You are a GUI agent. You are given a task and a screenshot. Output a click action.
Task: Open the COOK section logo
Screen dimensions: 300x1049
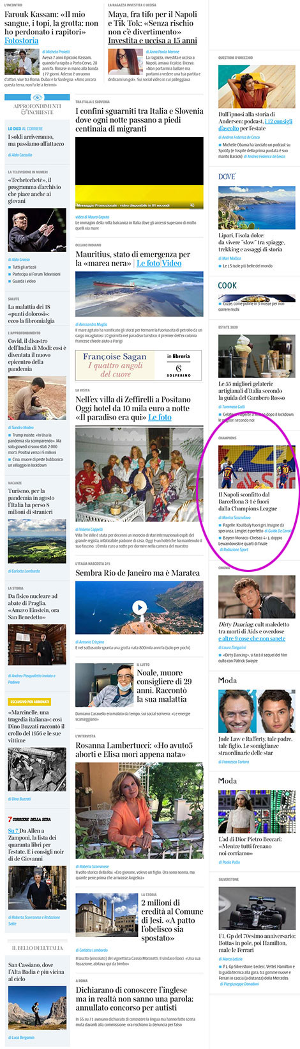(227, 285)
